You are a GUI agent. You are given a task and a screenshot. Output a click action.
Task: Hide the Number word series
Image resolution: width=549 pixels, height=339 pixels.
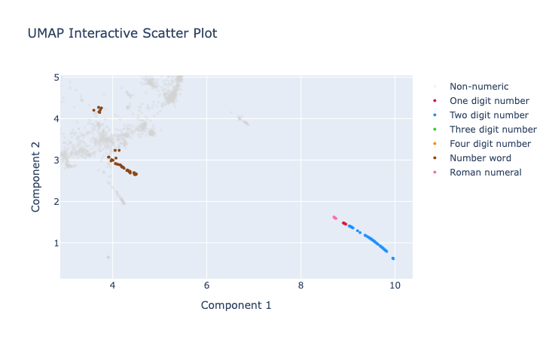480,158
